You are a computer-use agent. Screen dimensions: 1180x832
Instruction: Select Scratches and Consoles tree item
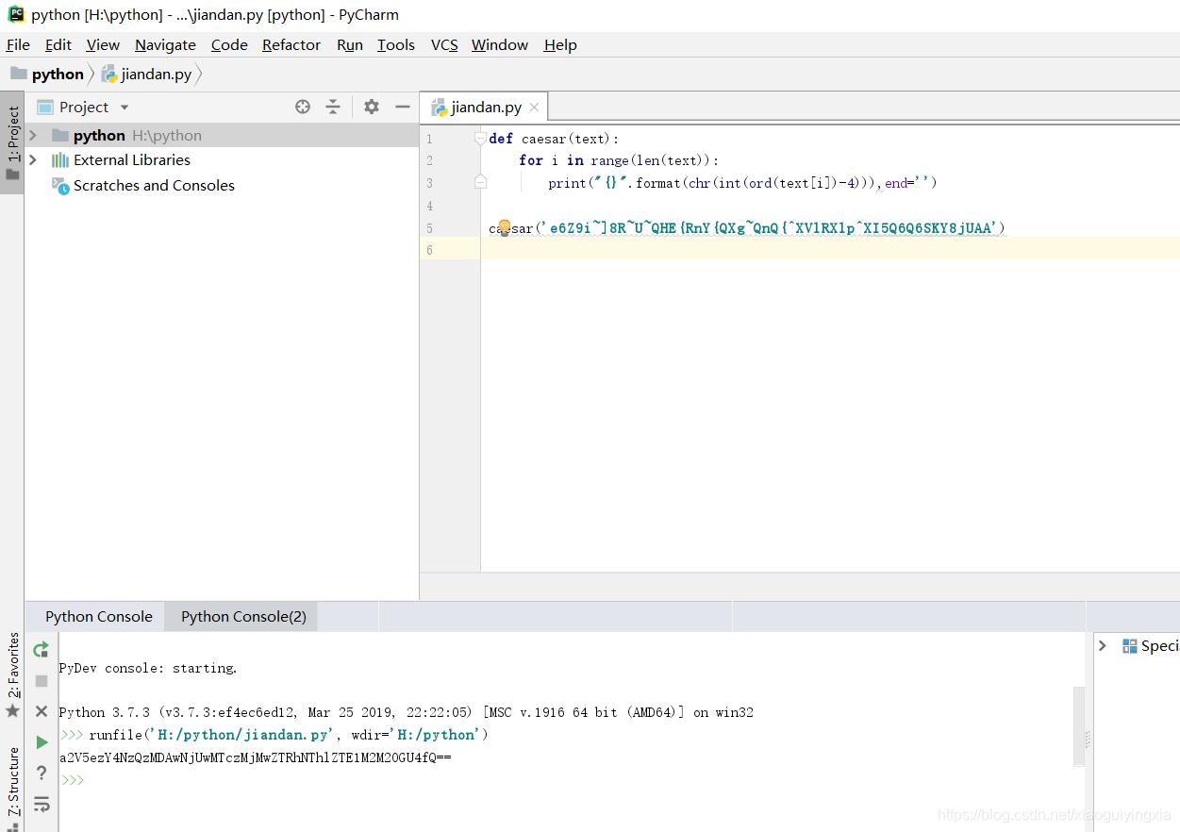tap(154, 185)
